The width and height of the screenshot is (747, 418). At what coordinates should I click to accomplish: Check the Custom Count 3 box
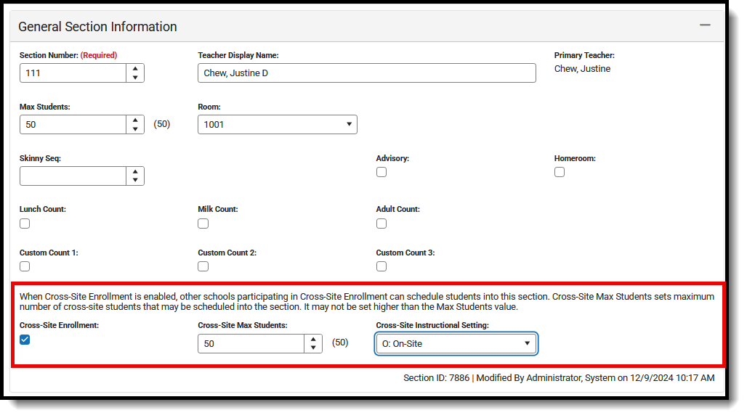(381, 266)
